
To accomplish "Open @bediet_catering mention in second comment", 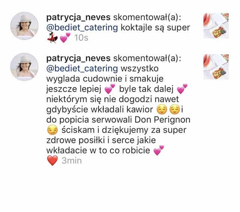I will (x=82, y=69).
